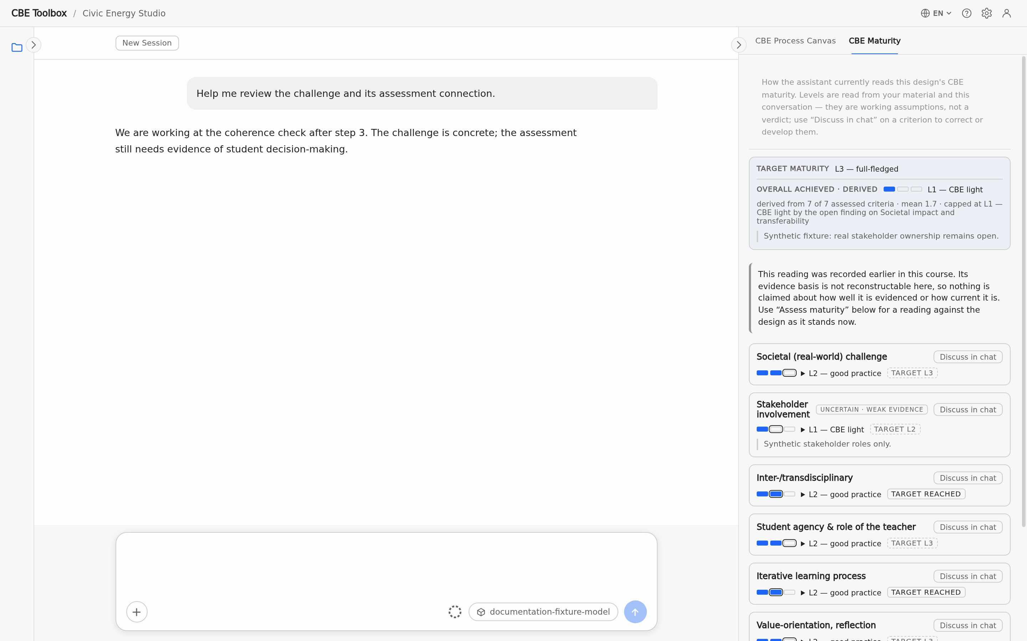
Task: Discuss Societal challenge criterion in chat
Action: (967, 357)
